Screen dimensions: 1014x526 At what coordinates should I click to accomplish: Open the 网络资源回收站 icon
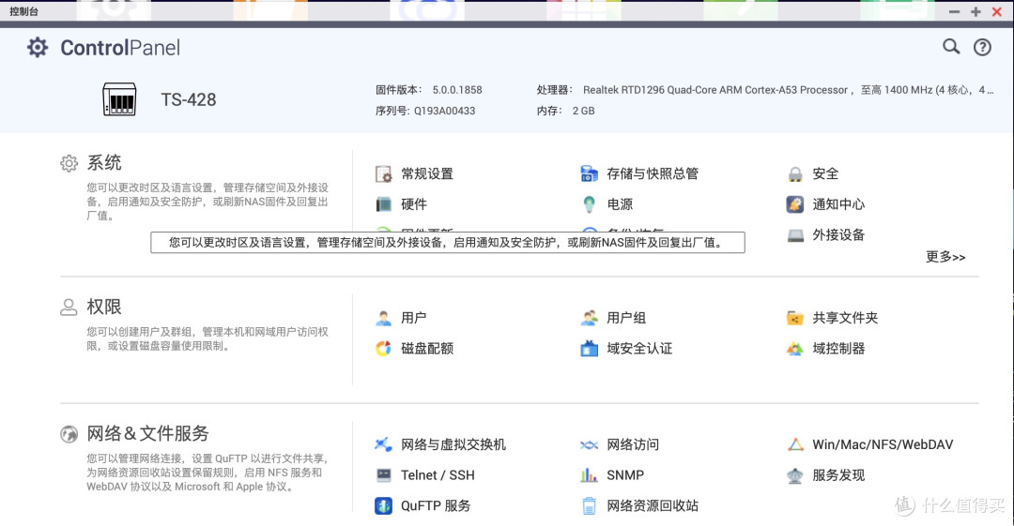pos(589,505)
